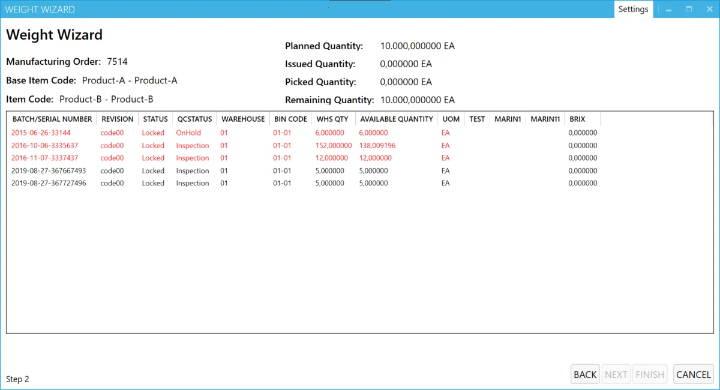The width and height of the screenshot is (720, 390).
Task: Click the QCSTATUS column header
Action: pyautogui.click(x=194, y=119)
